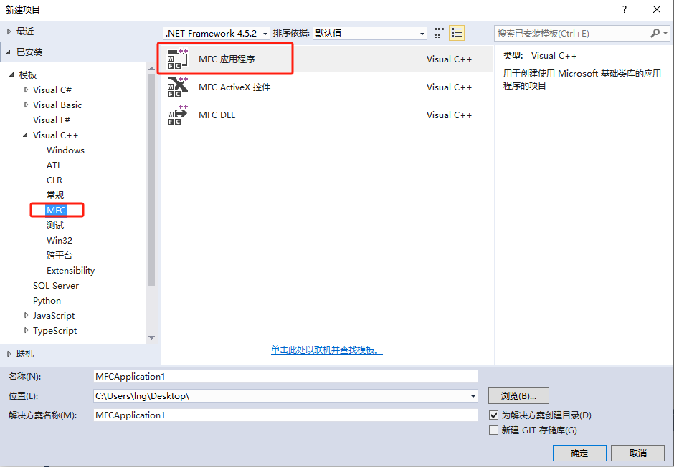Expand the Visual Basic tree node
Image resolution: width=674 pixels, height=467 pixels.
pos(27,105)
